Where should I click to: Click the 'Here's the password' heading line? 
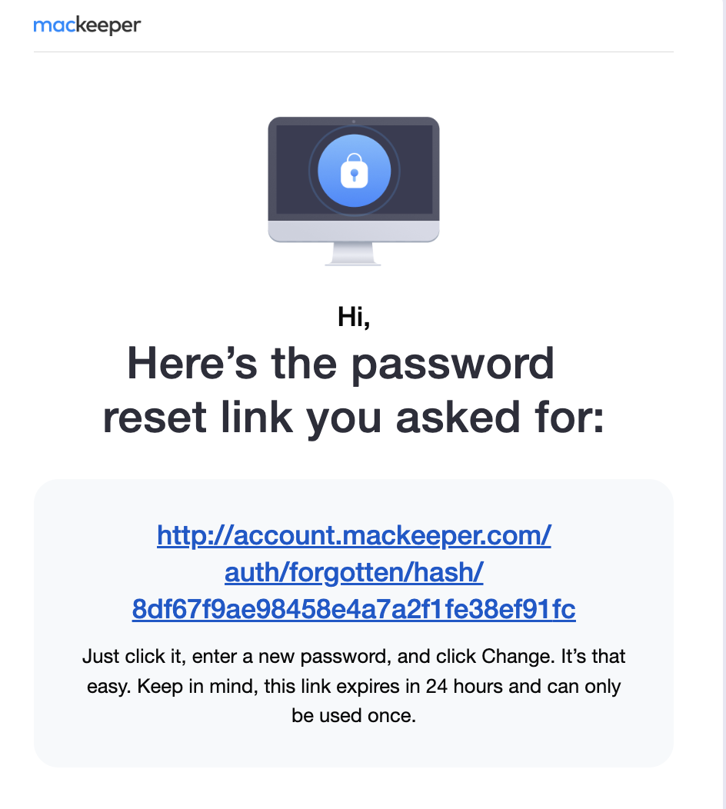point(341,364)
